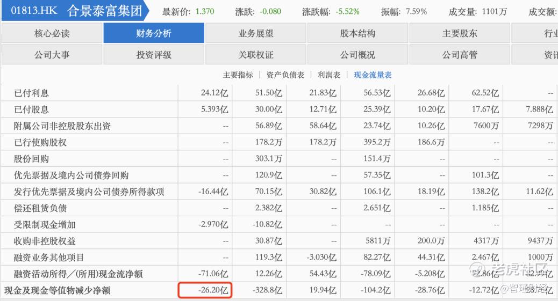Click the 56.89亿 cell
Image resolution: width=558 pixels, height=301 pixels.
(269, 126)
